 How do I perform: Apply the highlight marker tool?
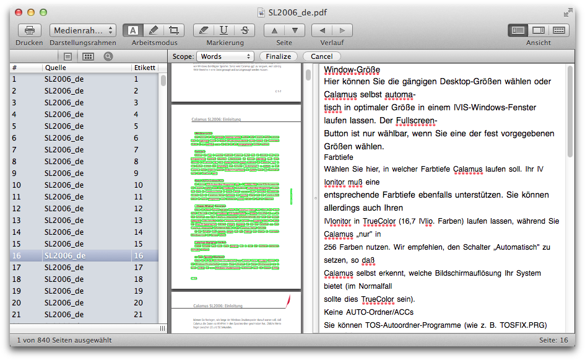tap(203, 30)
